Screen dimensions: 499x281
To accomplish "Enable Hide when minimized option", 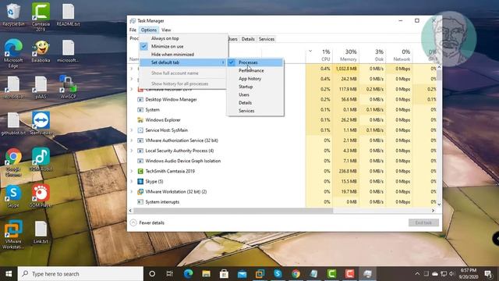I will pyautogui.click(x=184, y=54).
